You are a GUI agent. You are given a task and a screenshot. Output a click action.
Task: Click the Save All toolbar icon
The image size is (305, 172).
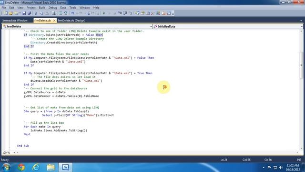(x=29, y=13)
